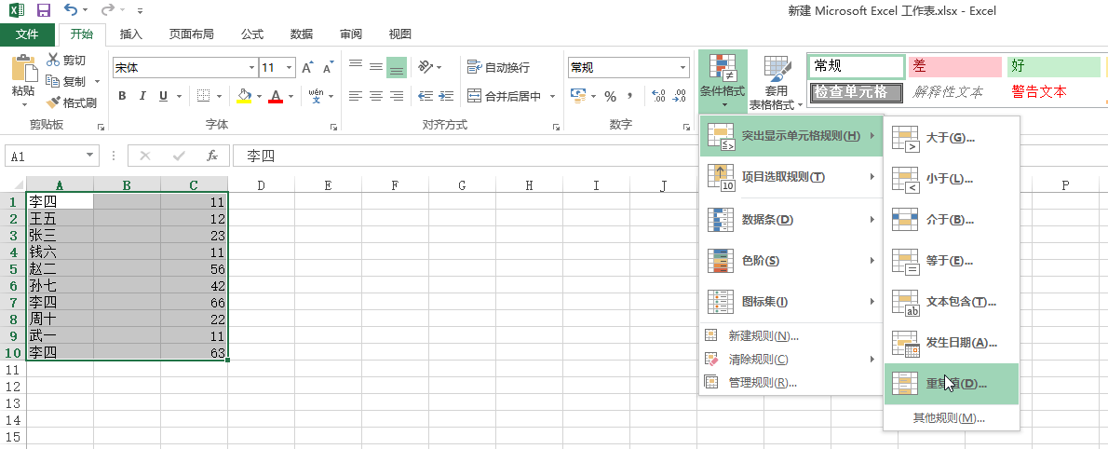Open the 合并后居中 dropdown arrow
The height and width of the screenshot is (449, 1108).
552,96
